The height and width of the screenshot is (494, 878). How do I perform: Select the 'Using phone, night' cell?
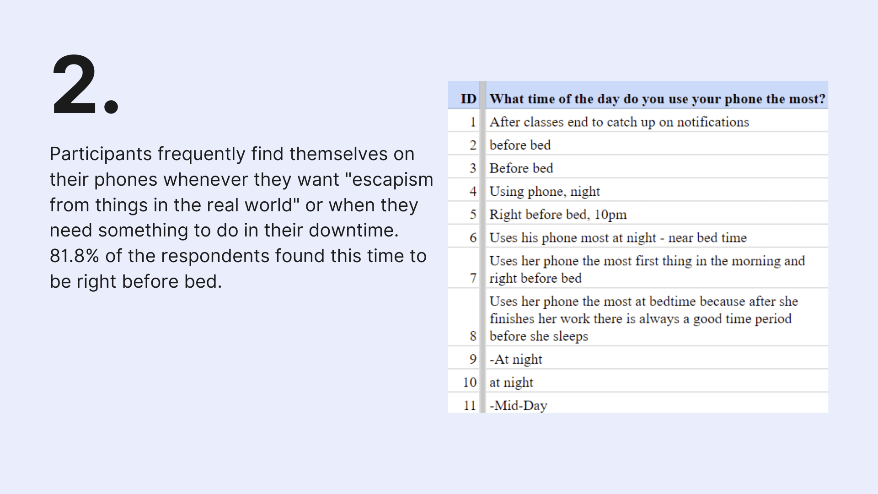point(657,190)
